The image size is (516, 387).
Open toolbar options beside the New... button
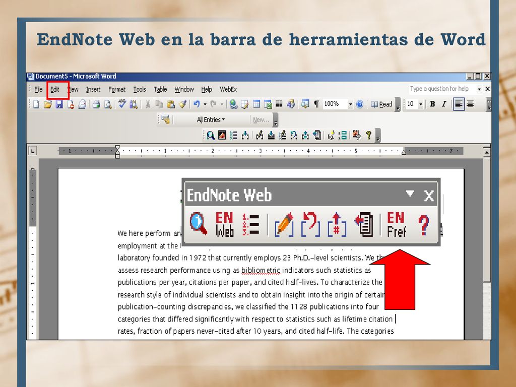276,120
